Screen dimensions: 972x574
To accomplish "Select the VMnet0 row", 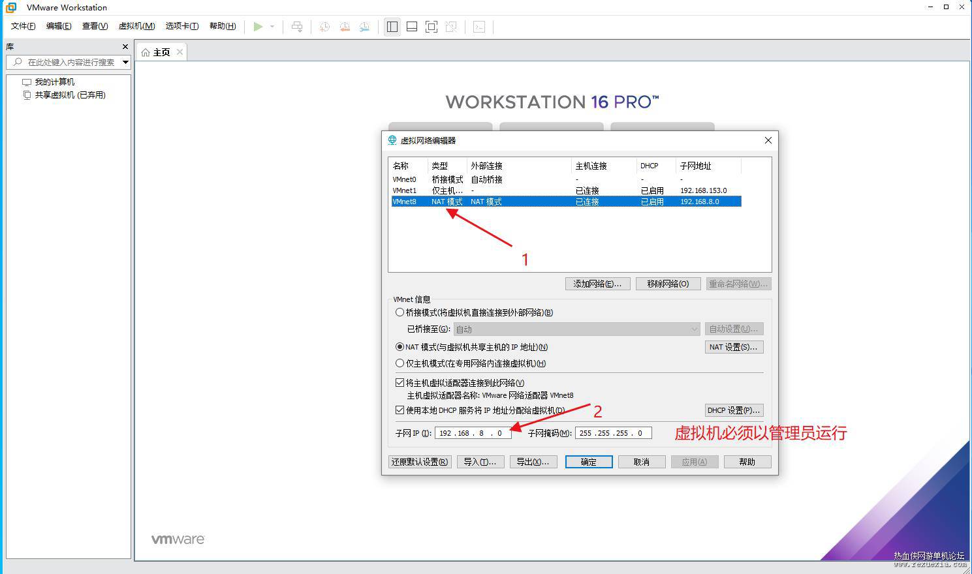I will coord(566,179).
